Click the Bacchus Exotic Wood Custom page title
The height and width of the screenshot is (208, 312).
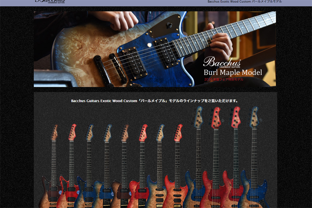(x=244, y=2)
